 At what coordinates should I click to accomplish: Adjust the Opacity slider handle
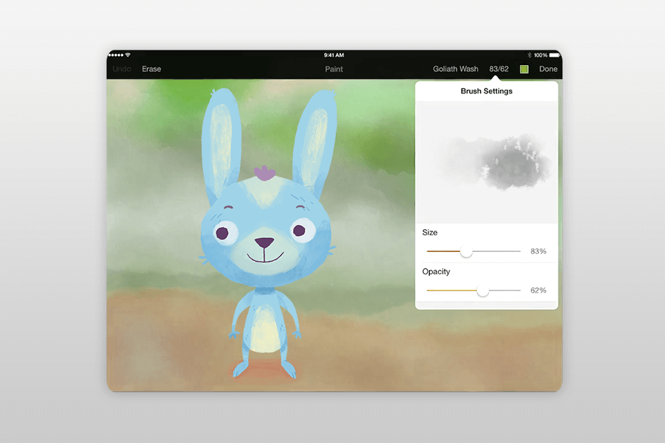[485, 290]
